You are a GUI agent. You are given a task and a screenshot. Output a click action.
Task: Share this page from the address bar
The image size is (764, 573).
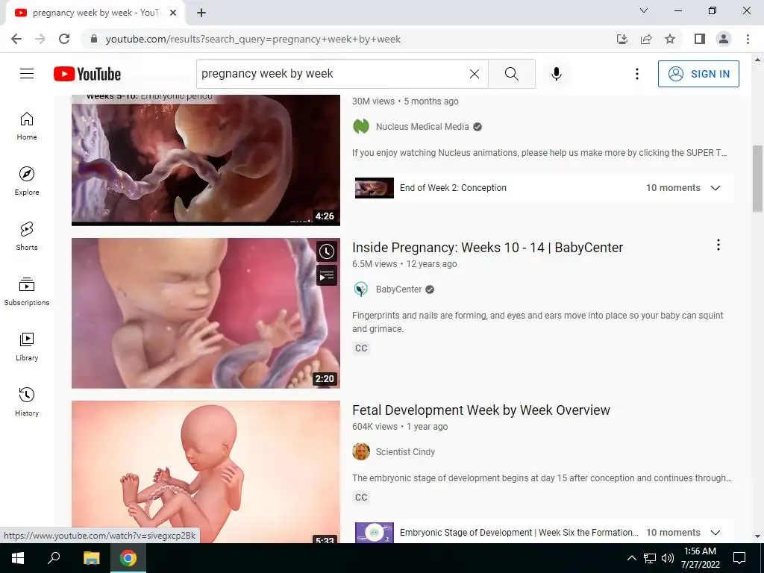point(646,39)
